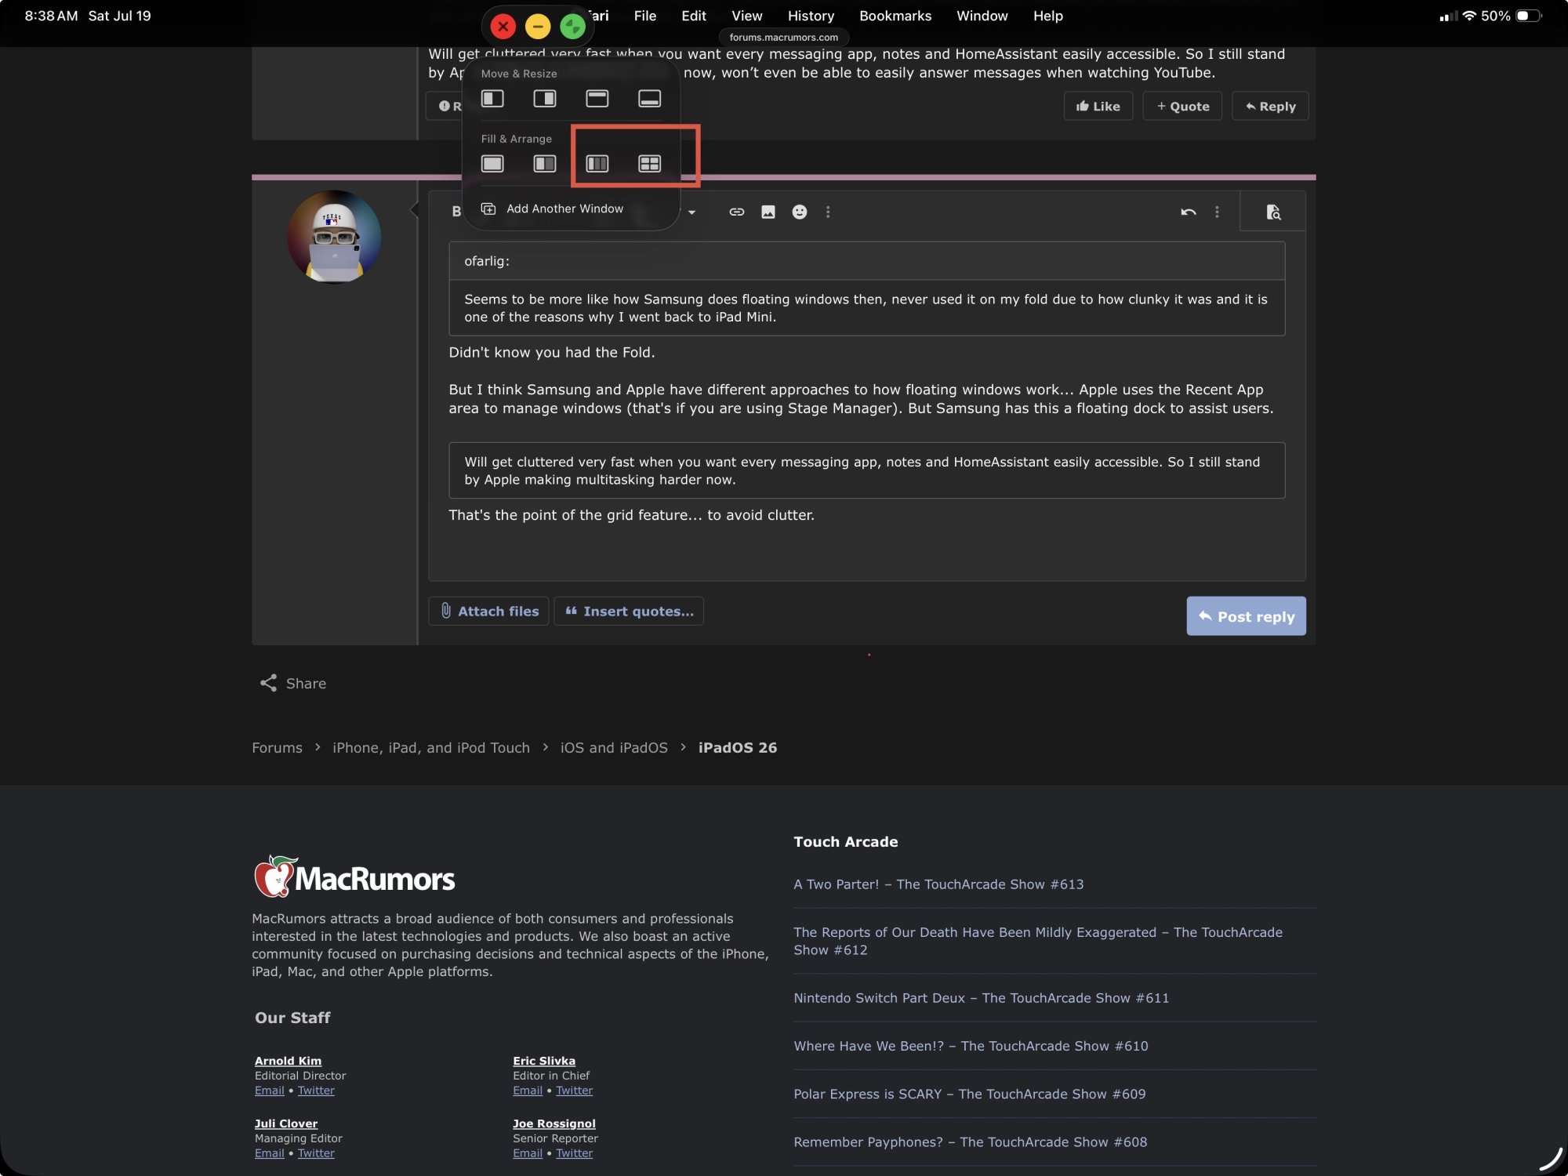Open more insert options after the emoji icon

tap(828, 212)
